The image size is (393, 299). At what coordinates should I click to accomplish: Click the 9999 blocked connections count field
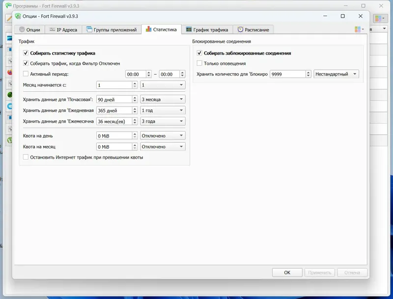pyautogui.click(x=288, y=74)
